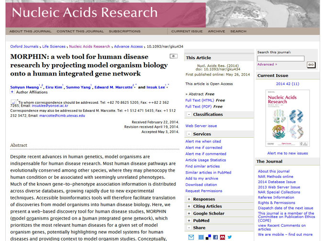Screen dimensions: 335x241
Task: Open Archive menu item
Action: (216, 31)
